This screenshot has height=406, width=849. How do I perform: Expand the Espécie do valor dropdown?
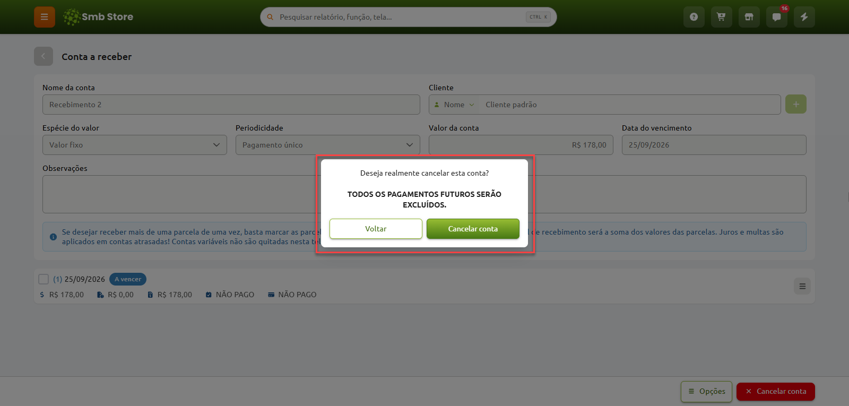(x=135, y=145)
